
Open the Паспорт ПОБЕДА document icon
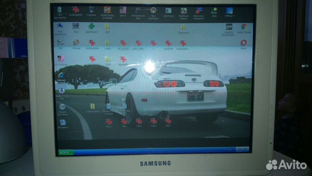click(x=108, y=109)
